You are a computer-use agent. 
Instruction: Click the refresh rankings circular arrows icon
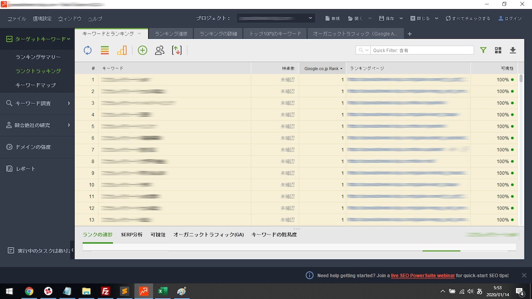pos(88,50)
